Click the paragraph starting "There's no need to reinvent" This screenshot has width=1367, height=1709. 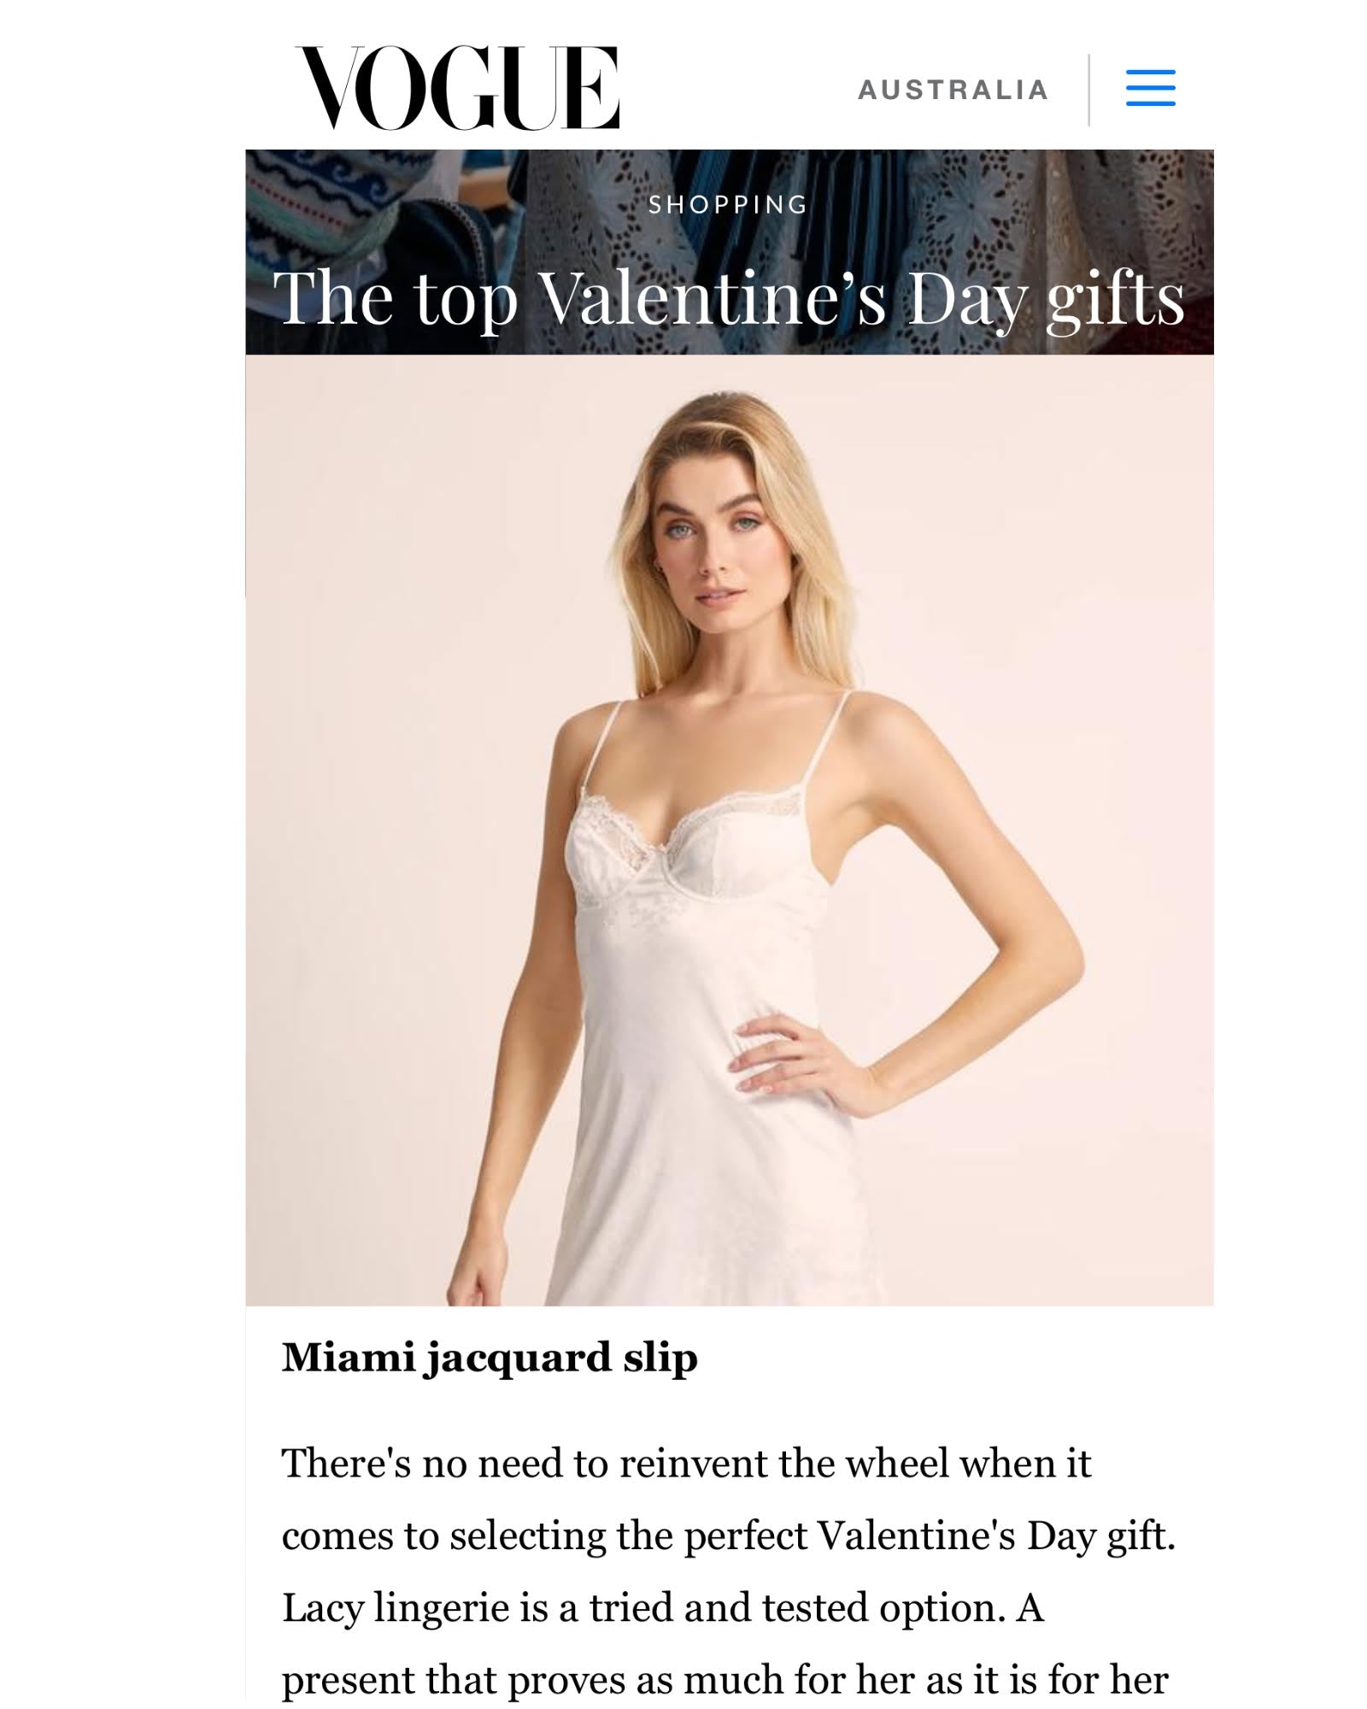pyautogui.click(x=729, y=1572)
